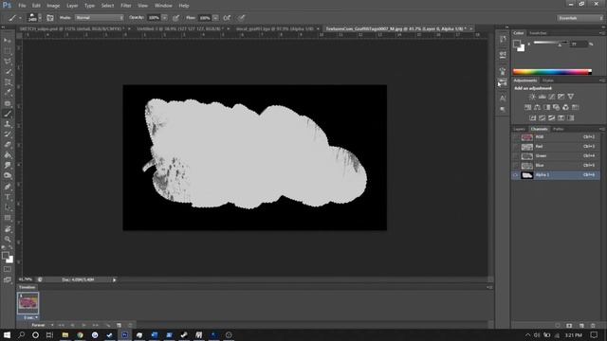Viewport: 607px width, 341px height.
Task: Open the Opacity slider dropdown arrow
Action: [x=164, y=18]
